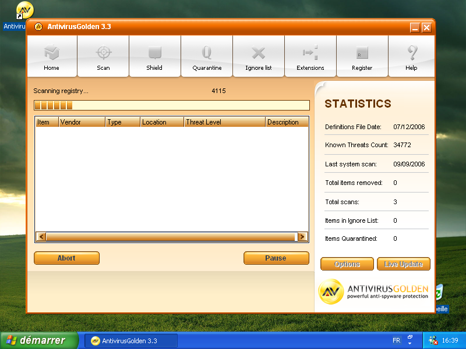
Task: Click the Known Threats Count 34772
Action: [402, 145]
